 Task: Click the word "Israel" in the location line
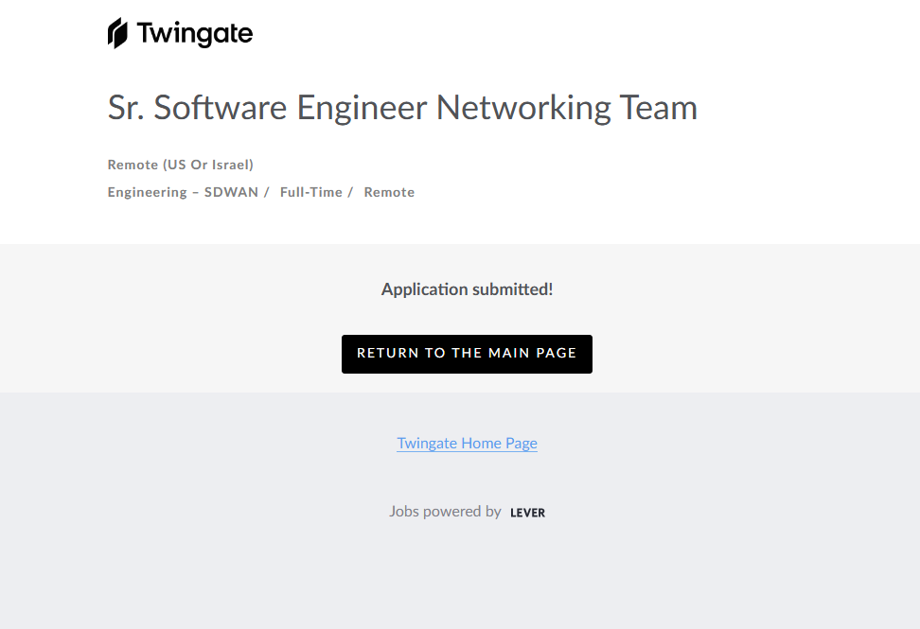coord(229,165)
